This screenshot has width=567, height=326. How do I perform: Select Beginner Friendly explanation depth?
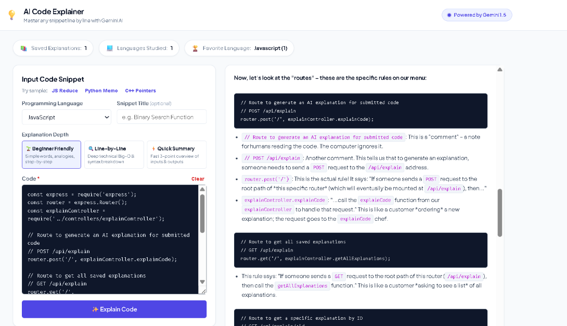click(x=51, y=155)
